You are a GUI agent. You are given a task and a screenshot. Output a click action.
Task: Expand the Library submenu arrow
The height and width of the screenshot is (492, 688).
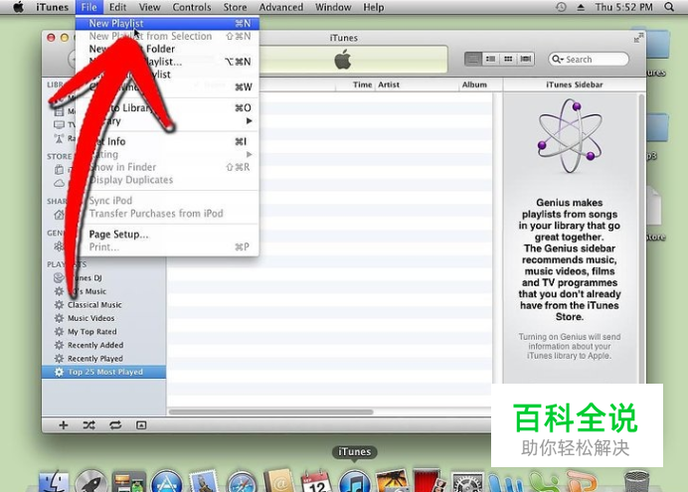250,120
